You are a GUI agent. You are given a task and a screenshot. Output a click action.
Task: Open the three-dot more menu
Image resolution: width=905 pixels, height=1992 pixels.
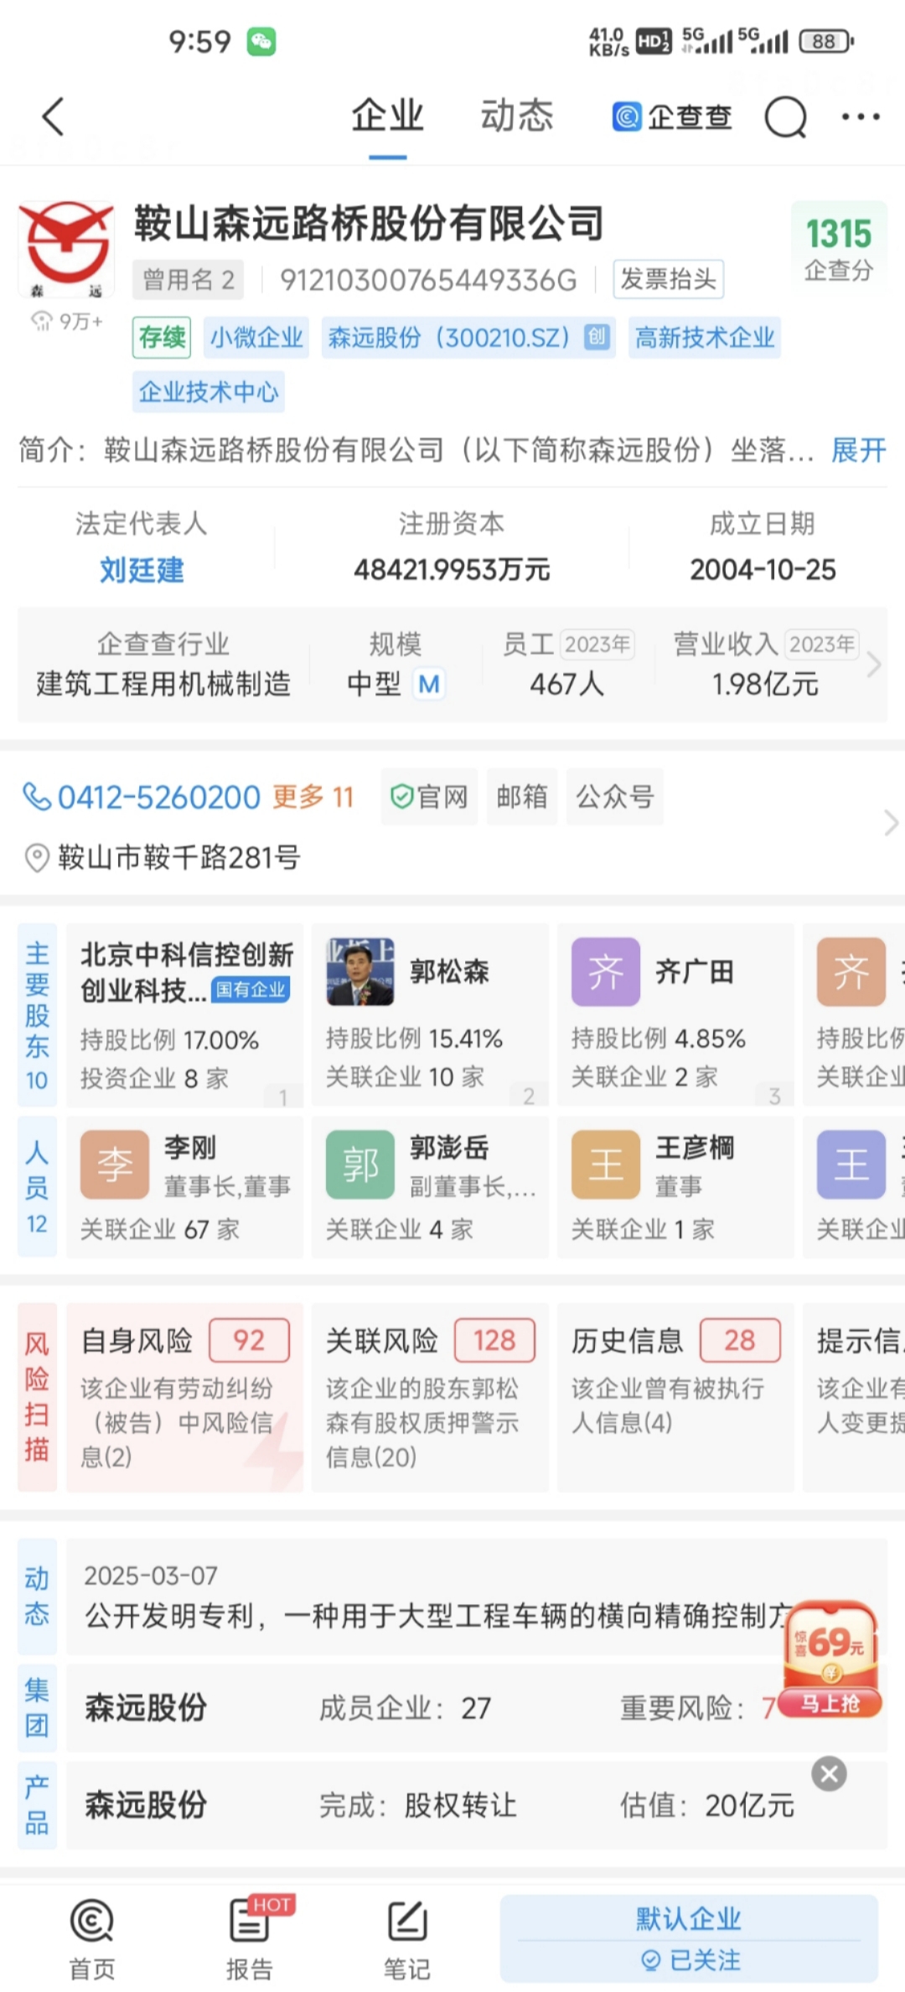[x=861, y=116]
